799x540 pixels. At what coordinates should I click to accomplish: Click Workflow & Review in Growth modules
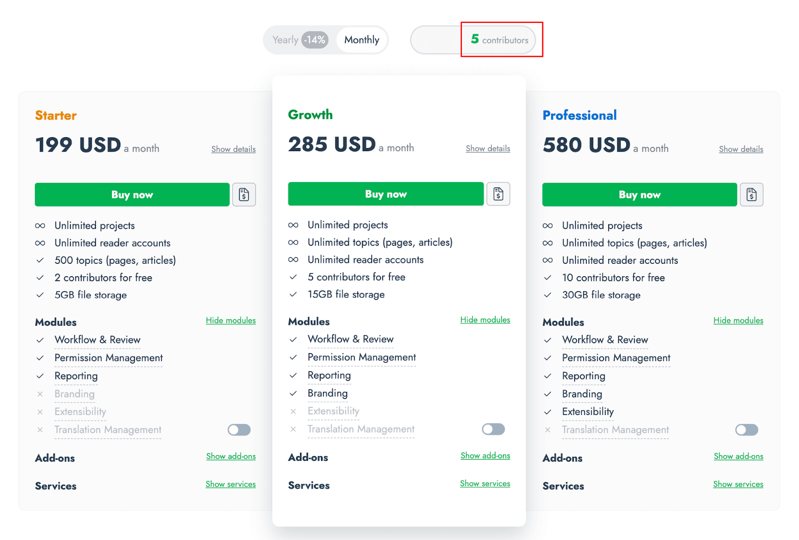[351, 339]
